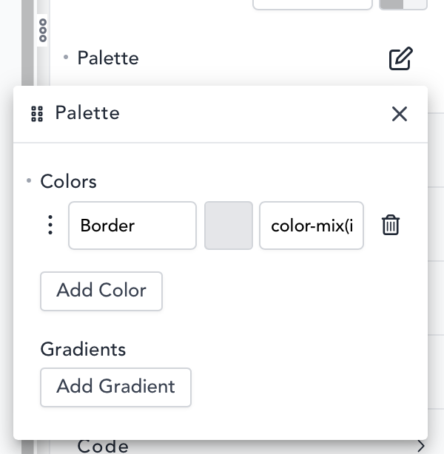The height and width of the screenshot is (454, 444).
Task: Expand the Code section chevron
Action: (421, 446)
